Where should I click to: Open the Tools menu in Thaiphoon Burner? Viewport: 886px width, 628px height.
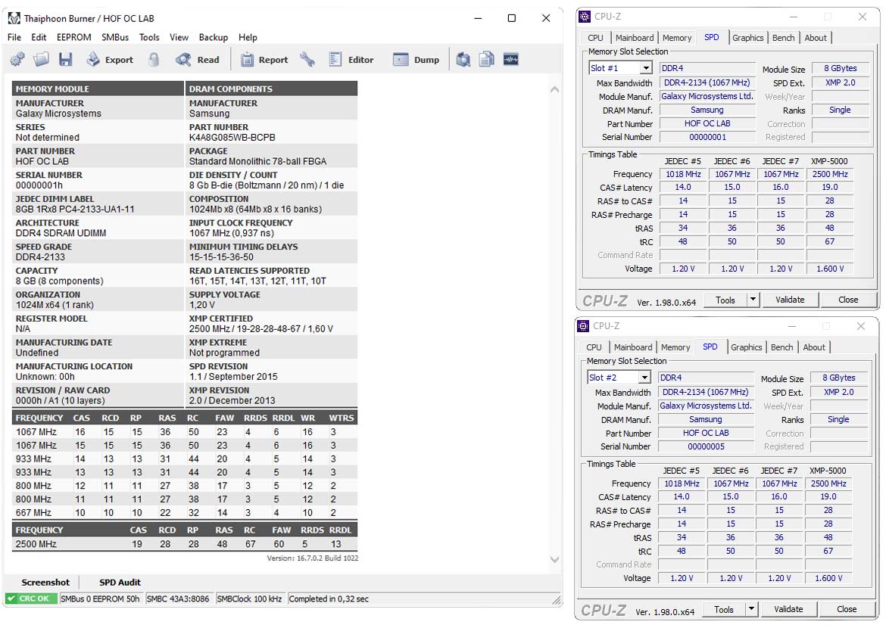pos(149,37)
